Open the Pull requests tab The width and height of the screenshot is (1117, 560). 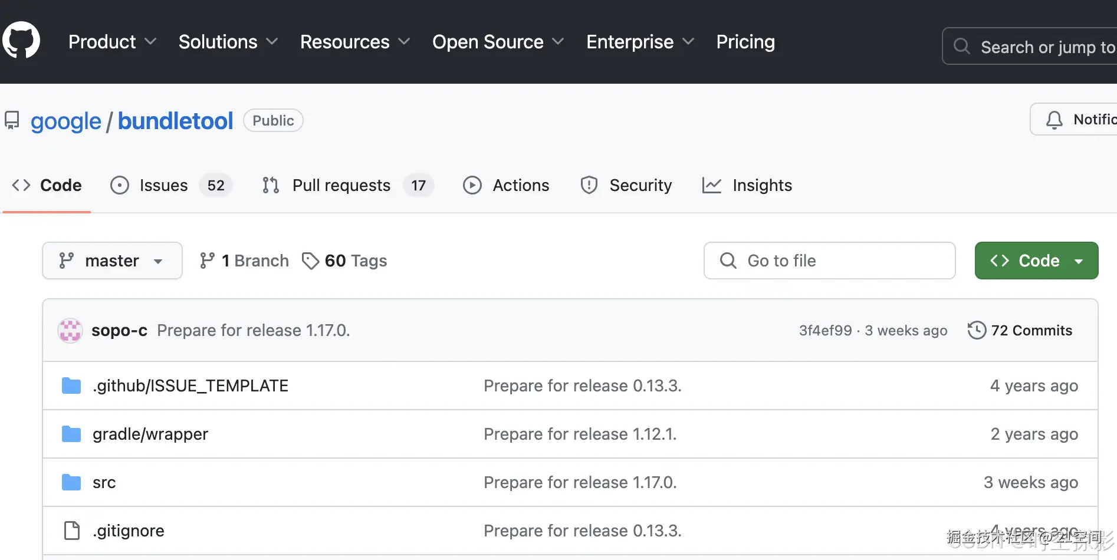[341, 185]
